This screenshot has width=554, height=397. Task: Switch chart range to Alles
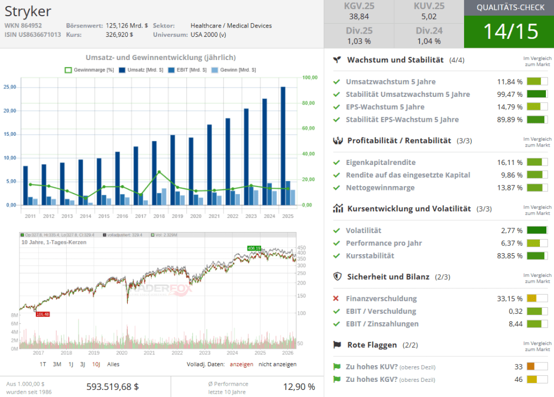point(113,364)
